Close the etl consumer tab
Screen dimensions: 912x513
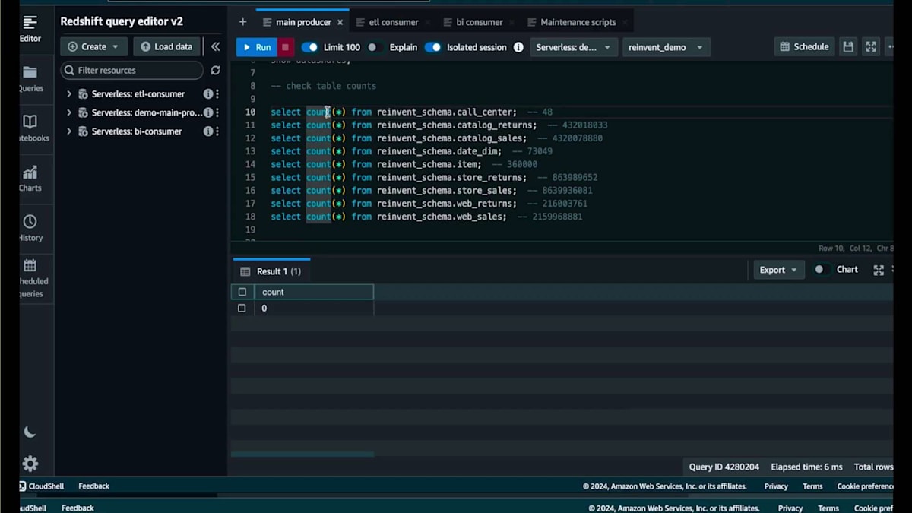[427, 22]
